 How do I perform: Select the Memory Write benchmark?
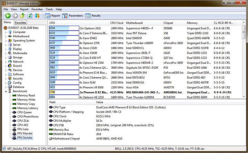pyautogui.click(x=26, y=100)
